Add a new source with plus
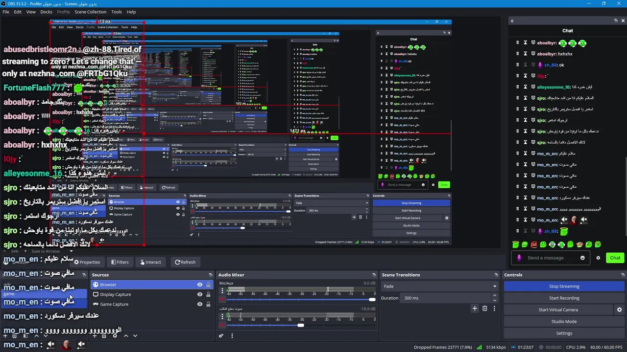This screenshot has height=352, width=627. (x=96, y=336)
